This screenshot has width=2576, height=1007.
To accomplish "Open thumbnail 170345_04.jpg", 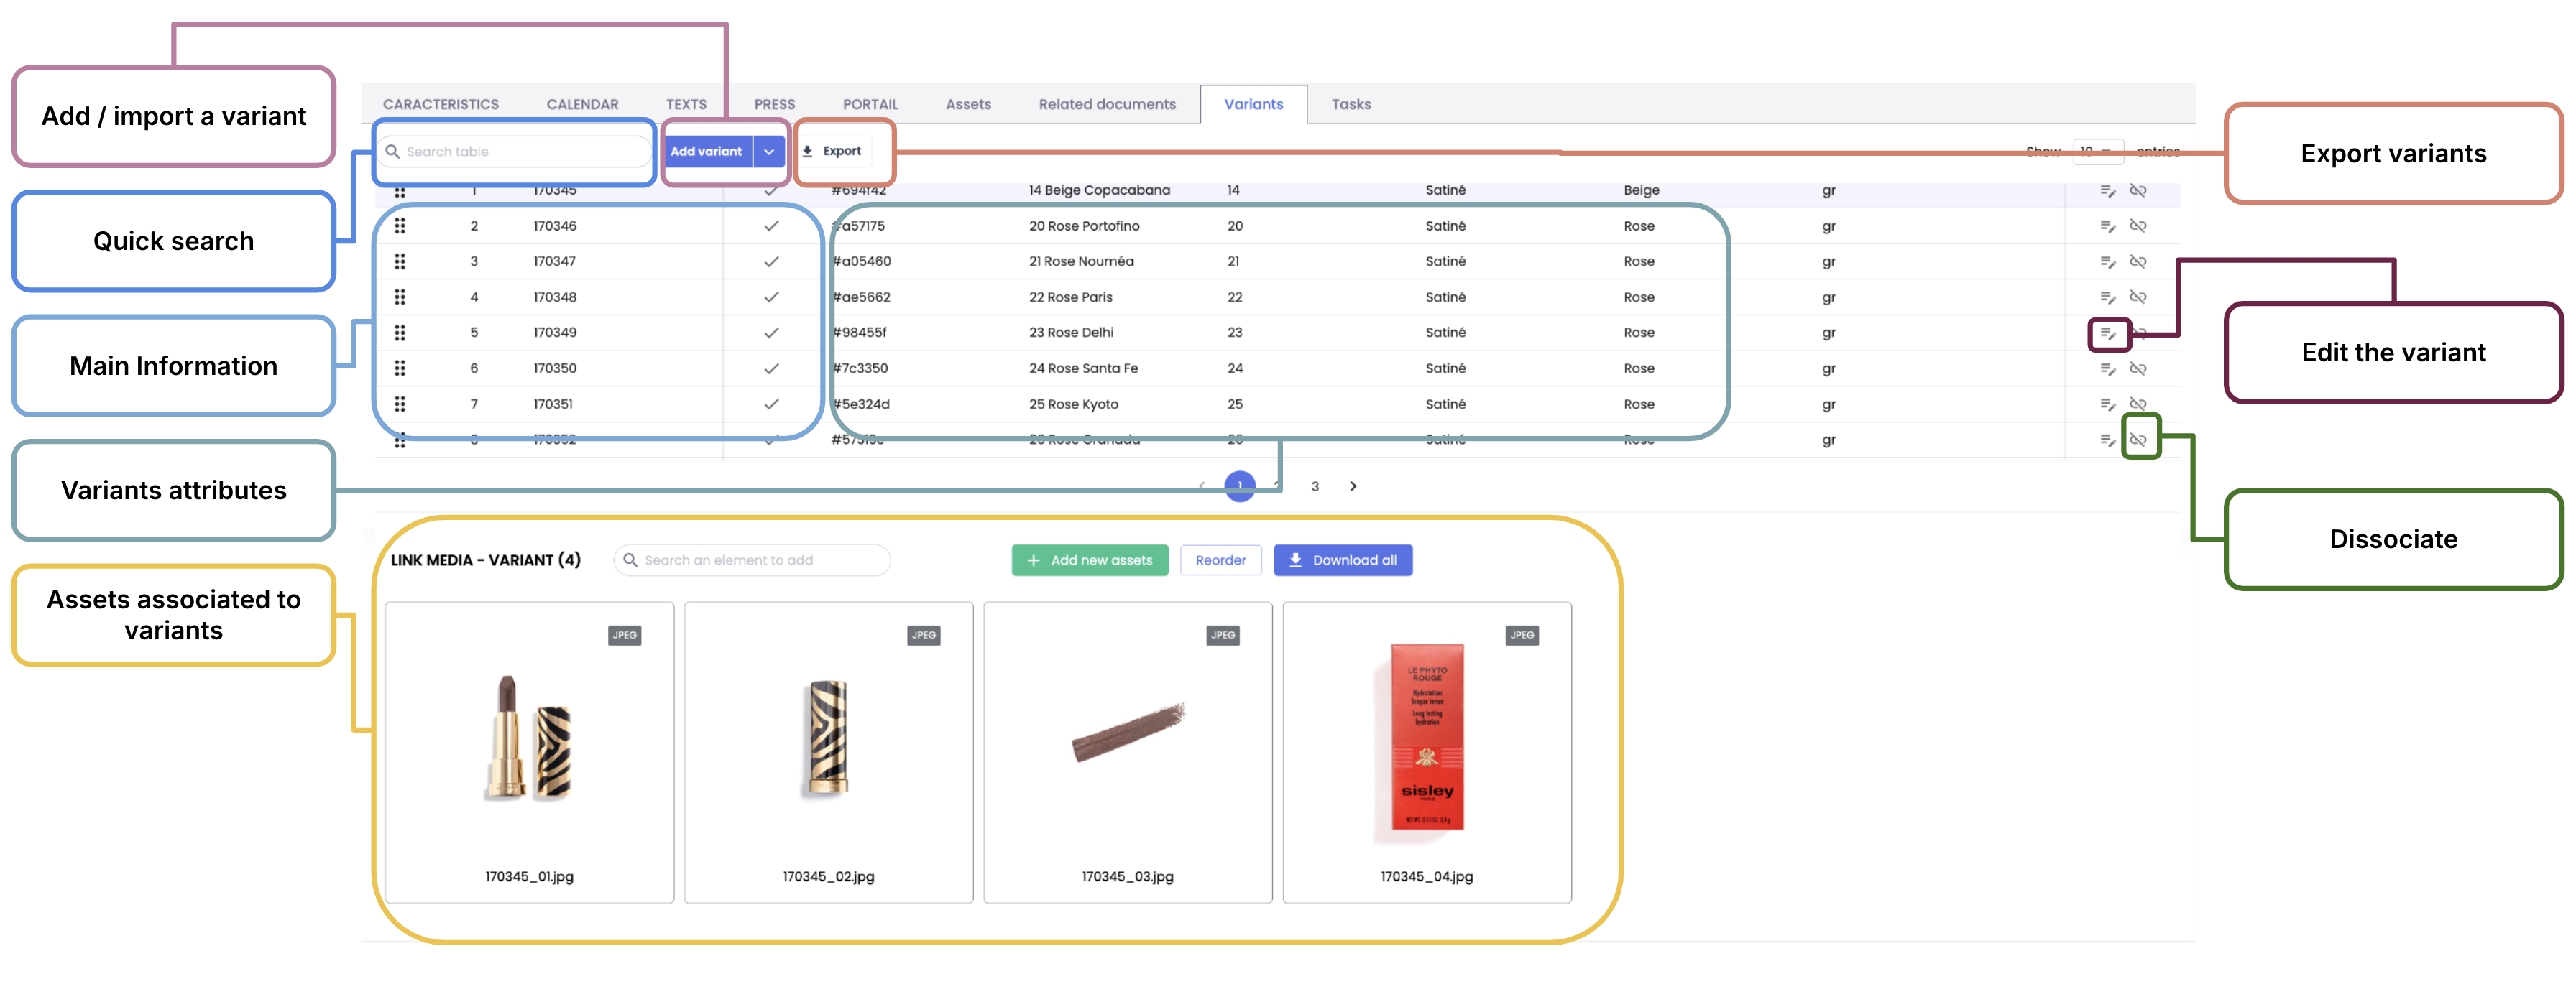I will (1426, 739).
